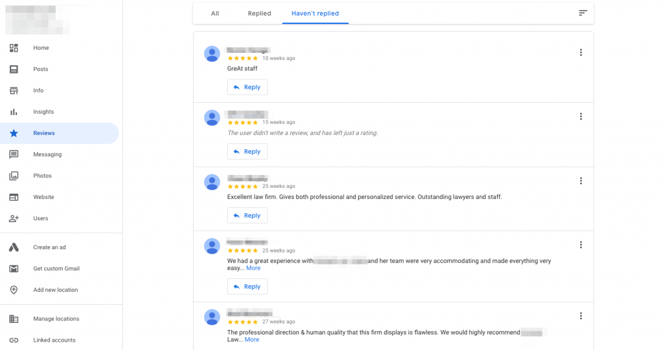Open the Insights bar chart icon
The height and width of the screenshot is (350, 663).
pos(14,112)
